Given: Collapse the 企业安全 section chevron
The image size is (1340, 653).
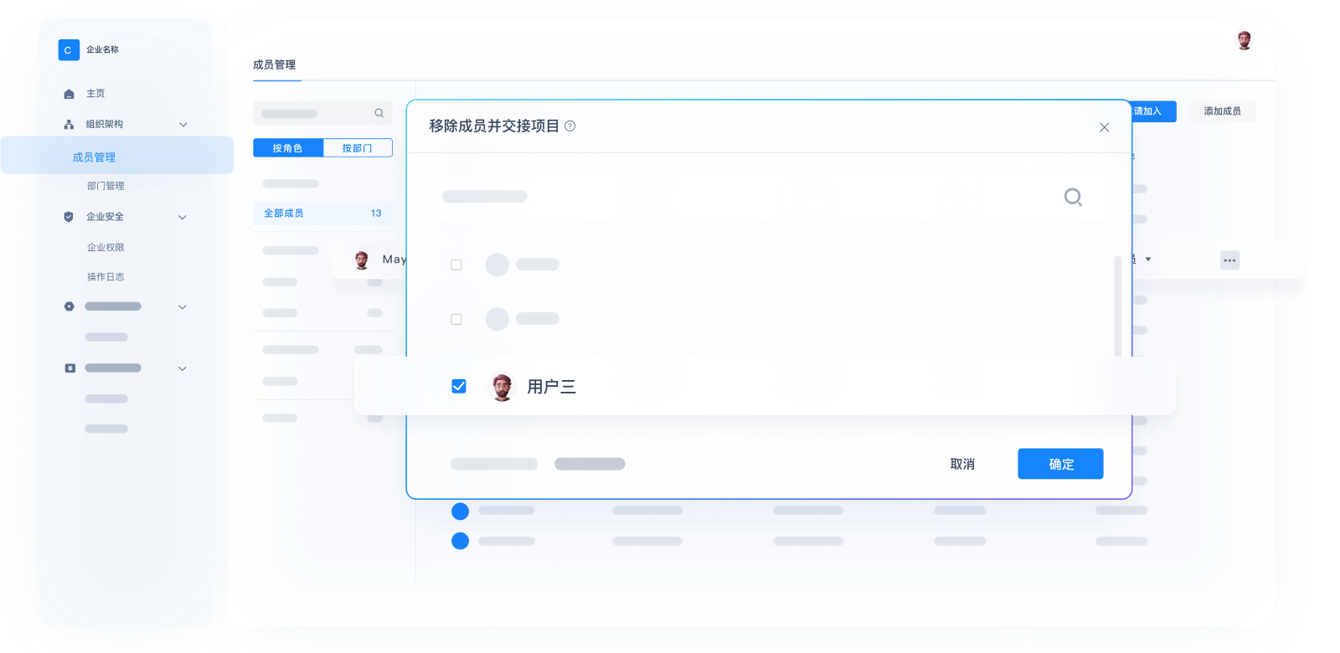Looking at the screenshot, I should [x=183, y=218].
